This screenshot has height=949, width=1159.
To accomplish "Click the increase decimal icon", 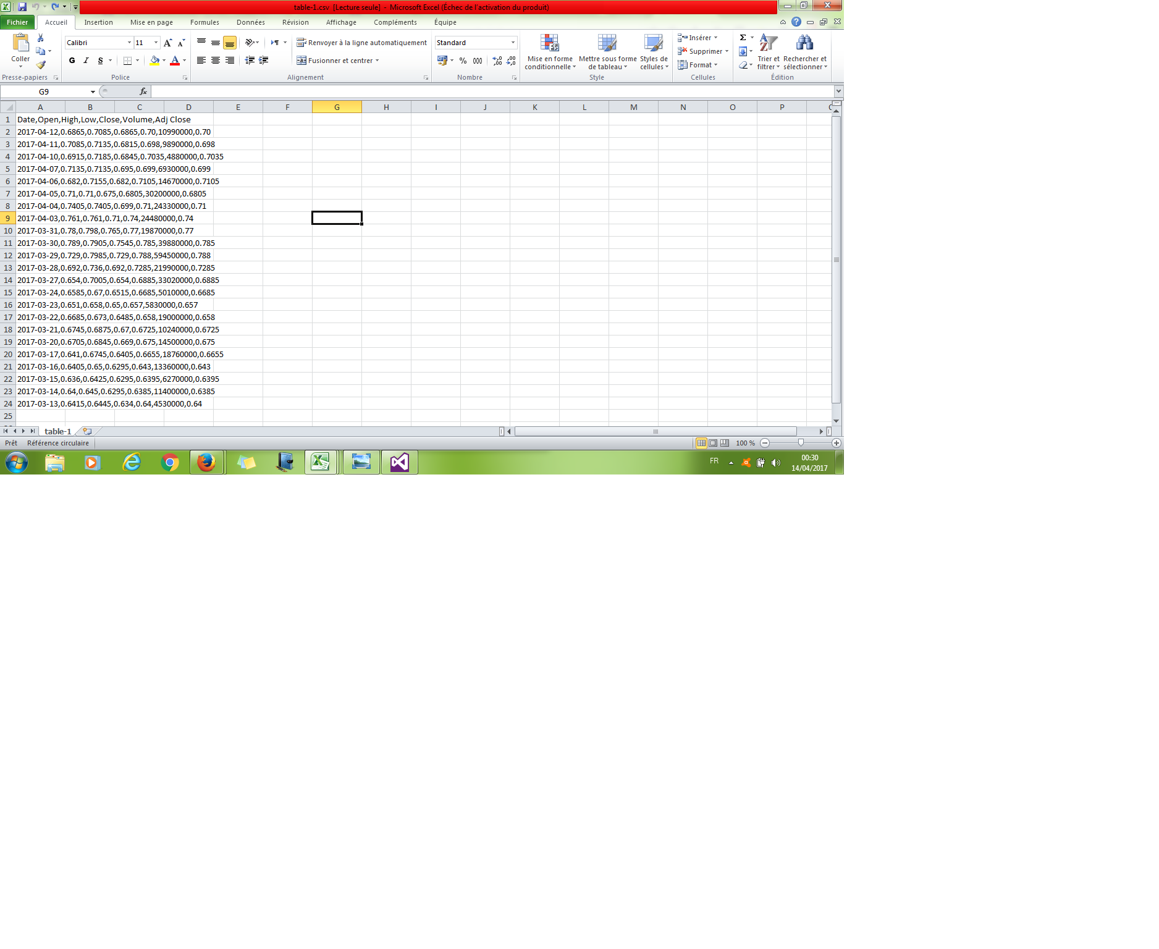I will pyautogui.click(x=497, y=61).
